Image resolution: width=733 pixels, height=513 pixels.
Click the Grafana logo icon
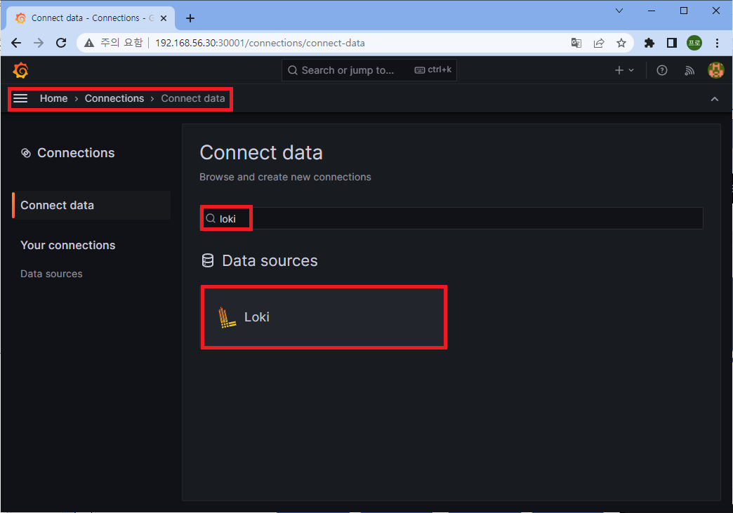pyautogui.click(x=20, y=70)
